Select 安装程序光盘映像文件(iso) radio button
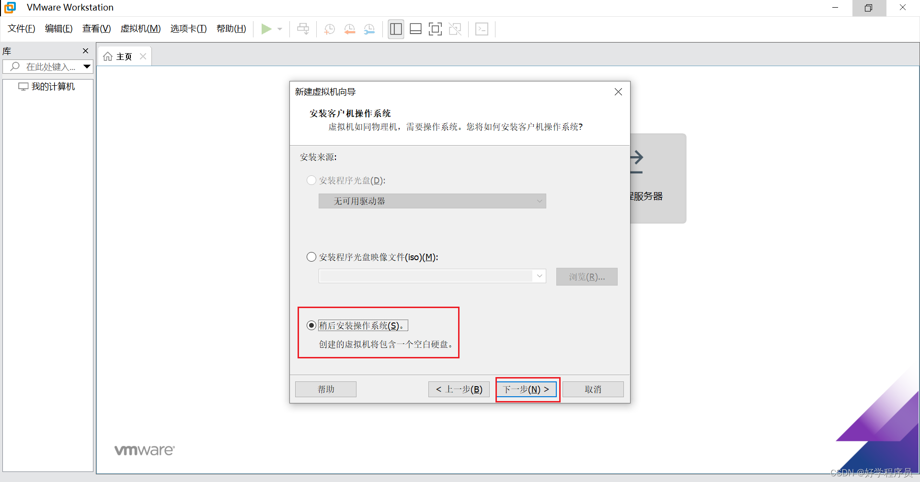 click(x=311, y=257)
